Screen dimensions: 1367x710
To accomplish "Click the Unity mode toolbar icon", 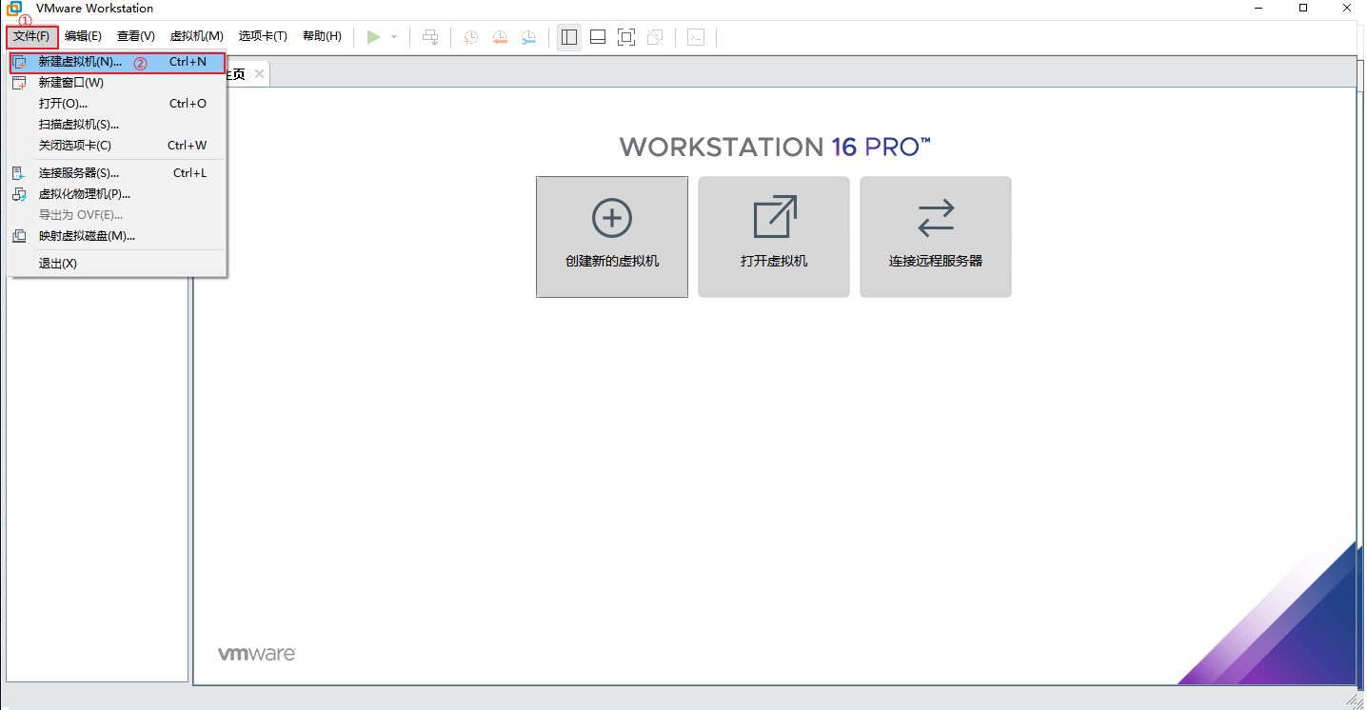I will (655, 37).
